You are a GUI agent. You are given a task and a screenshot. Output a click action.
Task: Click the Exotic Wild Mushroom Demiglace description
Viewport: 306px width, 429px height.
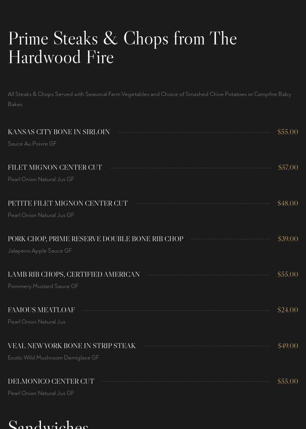(53, 358)
